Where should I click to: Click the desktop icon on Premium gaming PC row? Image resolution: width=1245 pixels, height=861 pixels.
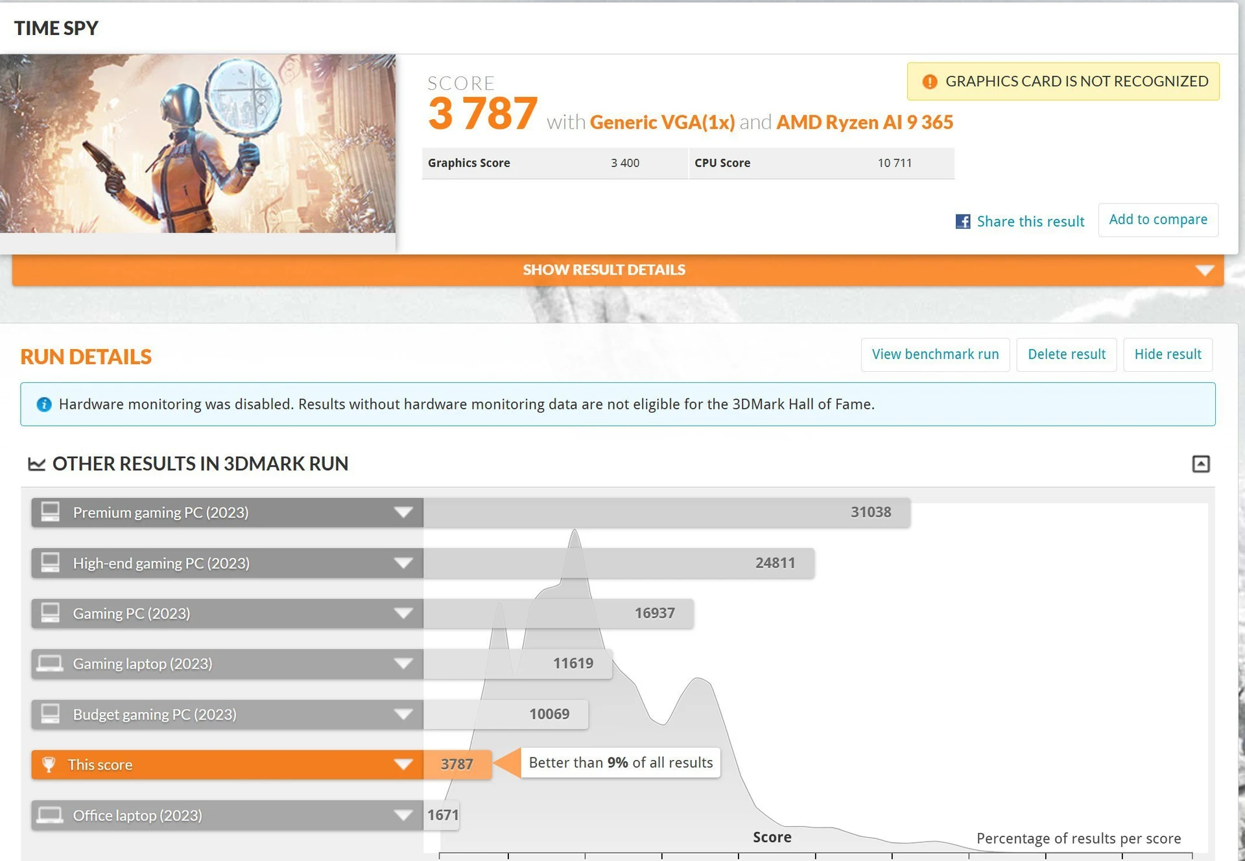coord(50,512)
